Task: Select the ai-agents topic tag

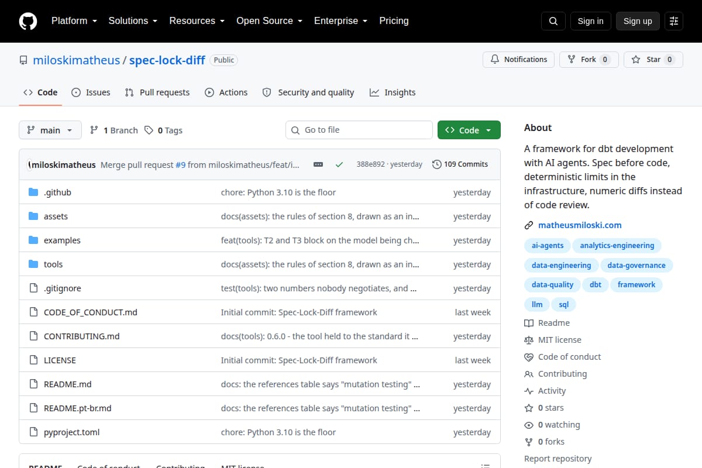Action: pyautogui.click(x=548, y=246)
